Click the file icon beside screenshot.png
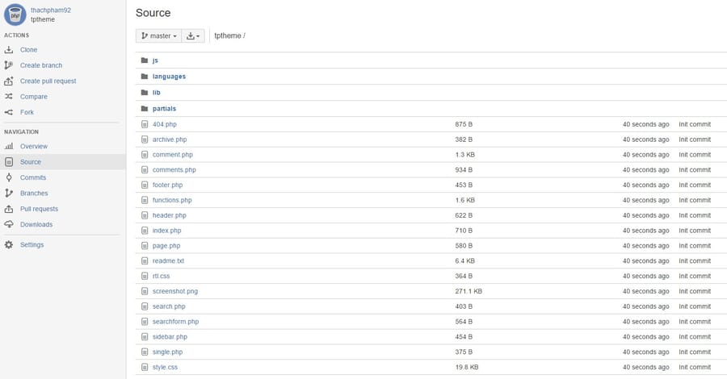The image size is (727, 379). pos(145,292)
